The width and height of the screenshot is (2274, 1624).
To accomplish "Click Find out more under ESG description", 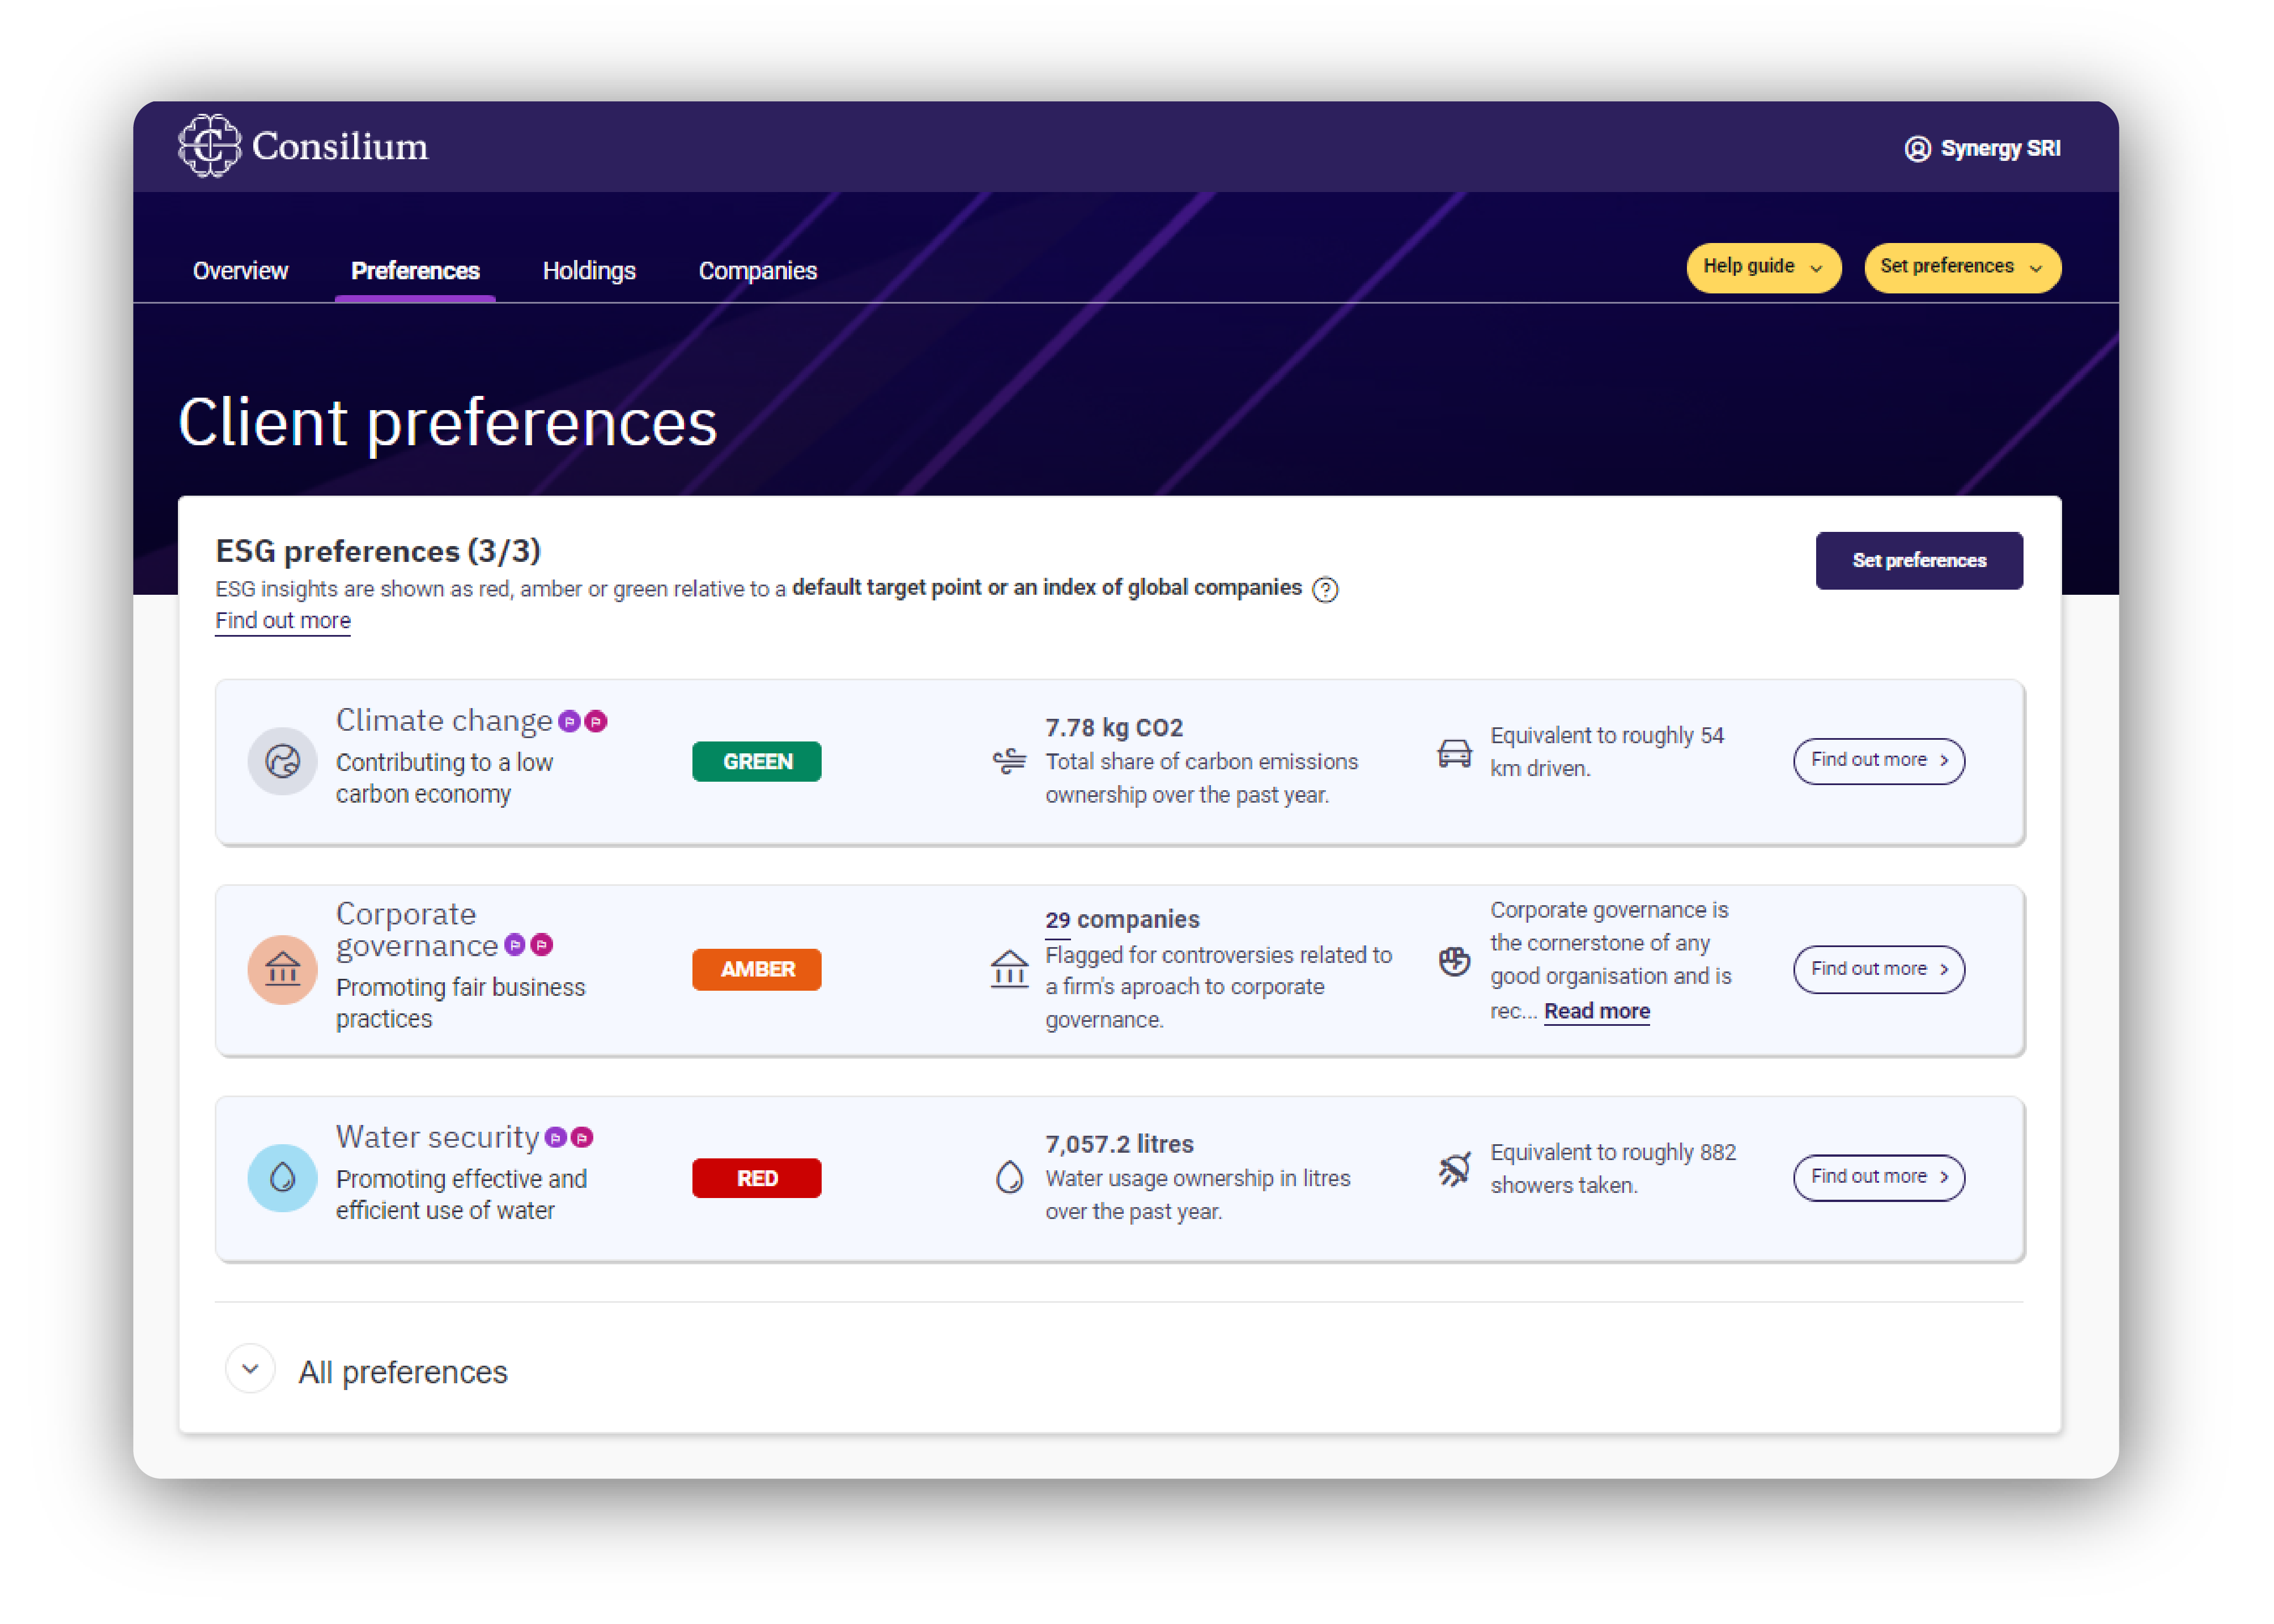I will point(283,621).
